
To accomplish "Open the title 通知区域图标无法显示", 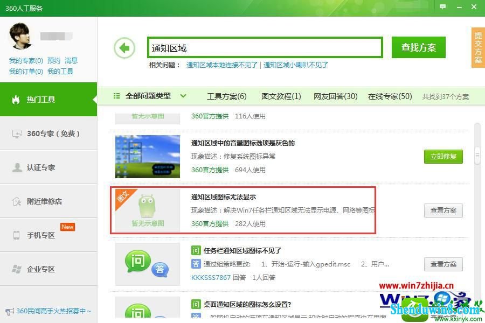I will [x=224, y=197].
